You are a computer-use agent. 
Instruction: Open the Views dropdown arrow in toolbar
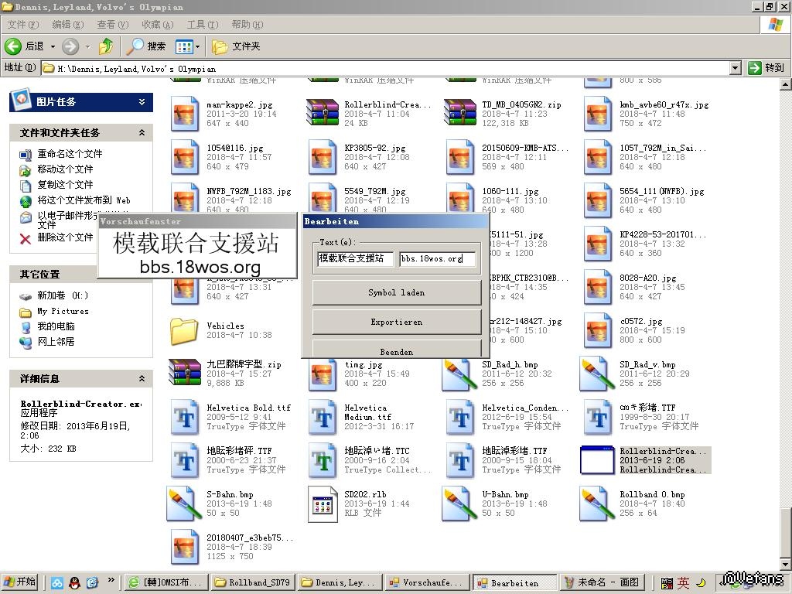click(197, 46)
